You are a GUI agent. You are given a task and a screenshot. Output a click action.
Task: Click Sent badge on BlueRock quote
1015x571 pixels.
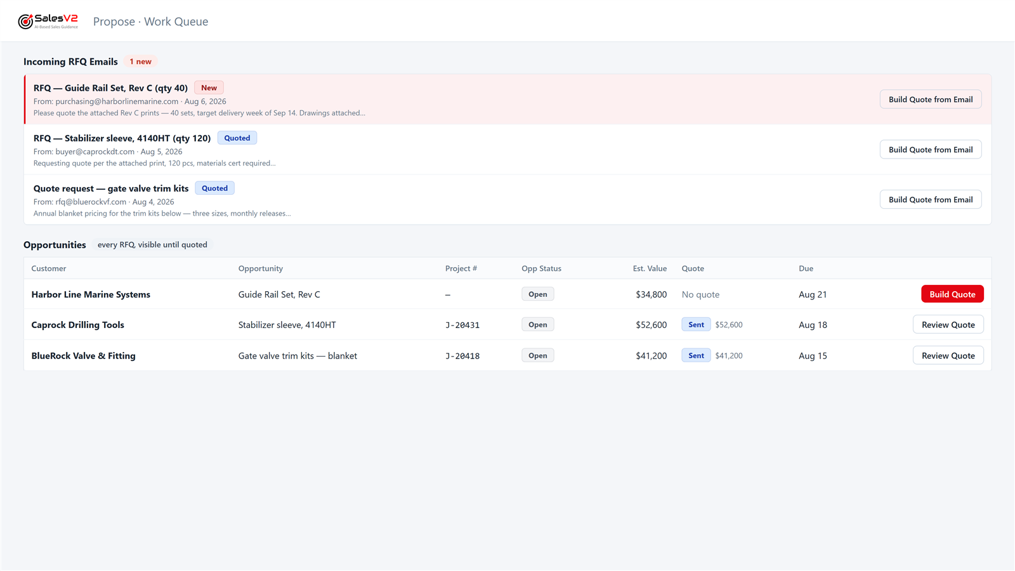tap(696, 356)
